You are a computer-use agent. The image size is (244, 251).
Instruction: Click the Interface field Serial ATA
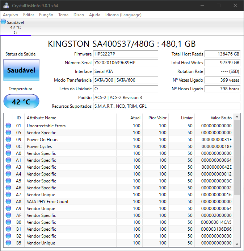[x=125, y=71]
